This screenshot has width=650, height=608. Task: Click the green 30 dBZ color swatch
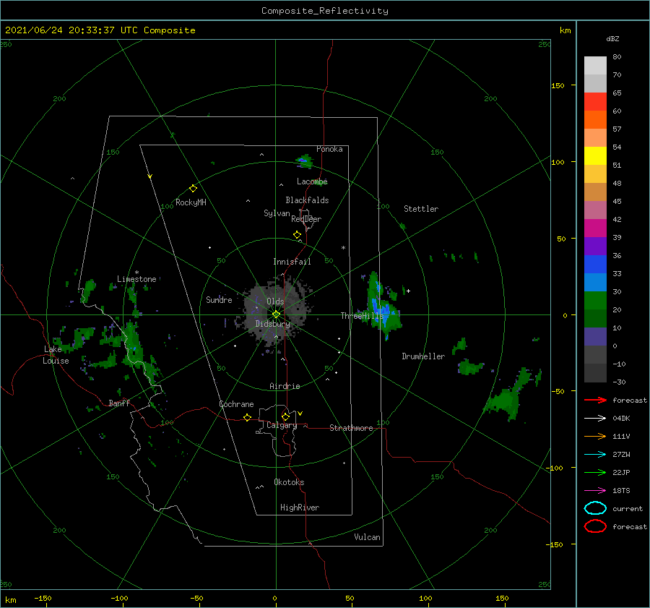(x=595, y=300)
